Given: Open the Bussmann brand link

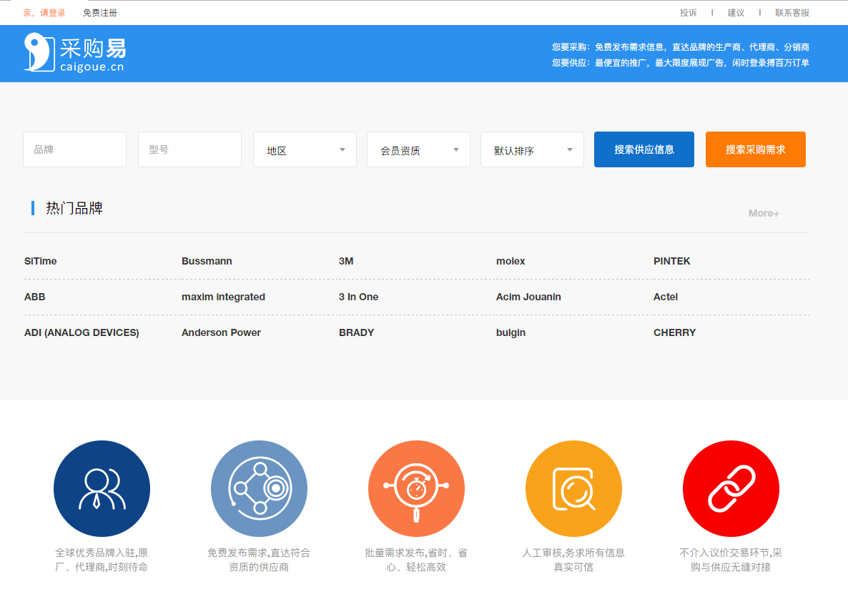Looking at the screenshot, I should point(207,261).
